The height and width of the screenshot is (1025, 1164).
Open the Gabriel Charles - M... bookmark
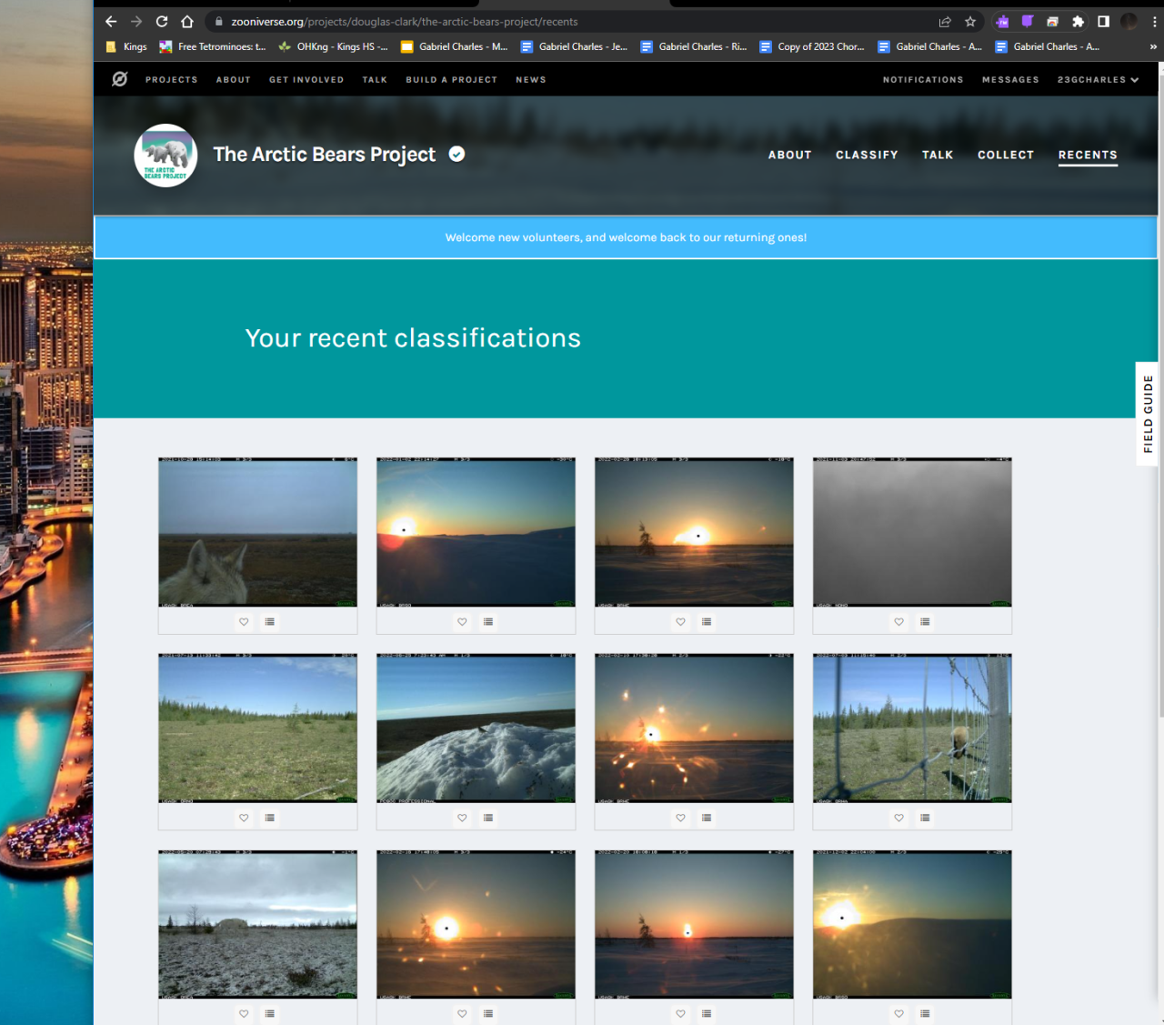(x=455, y=46)
